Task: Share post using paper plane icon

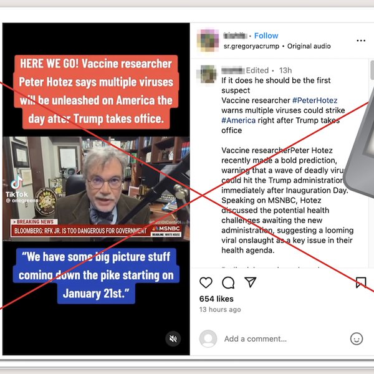Action: tap(251, 282)
